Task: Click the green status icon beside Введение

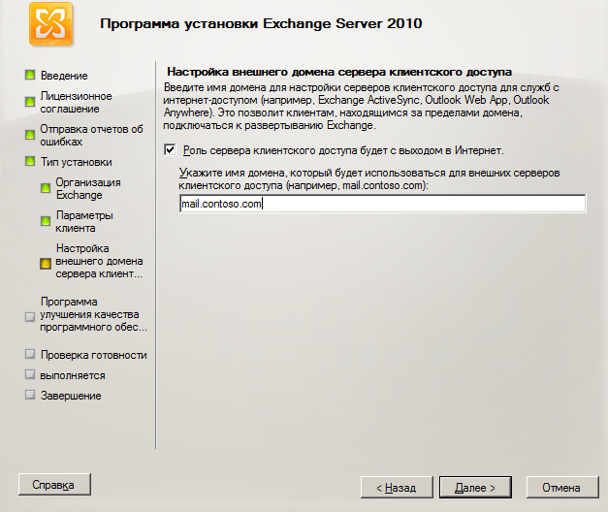Action: [30, 75]
